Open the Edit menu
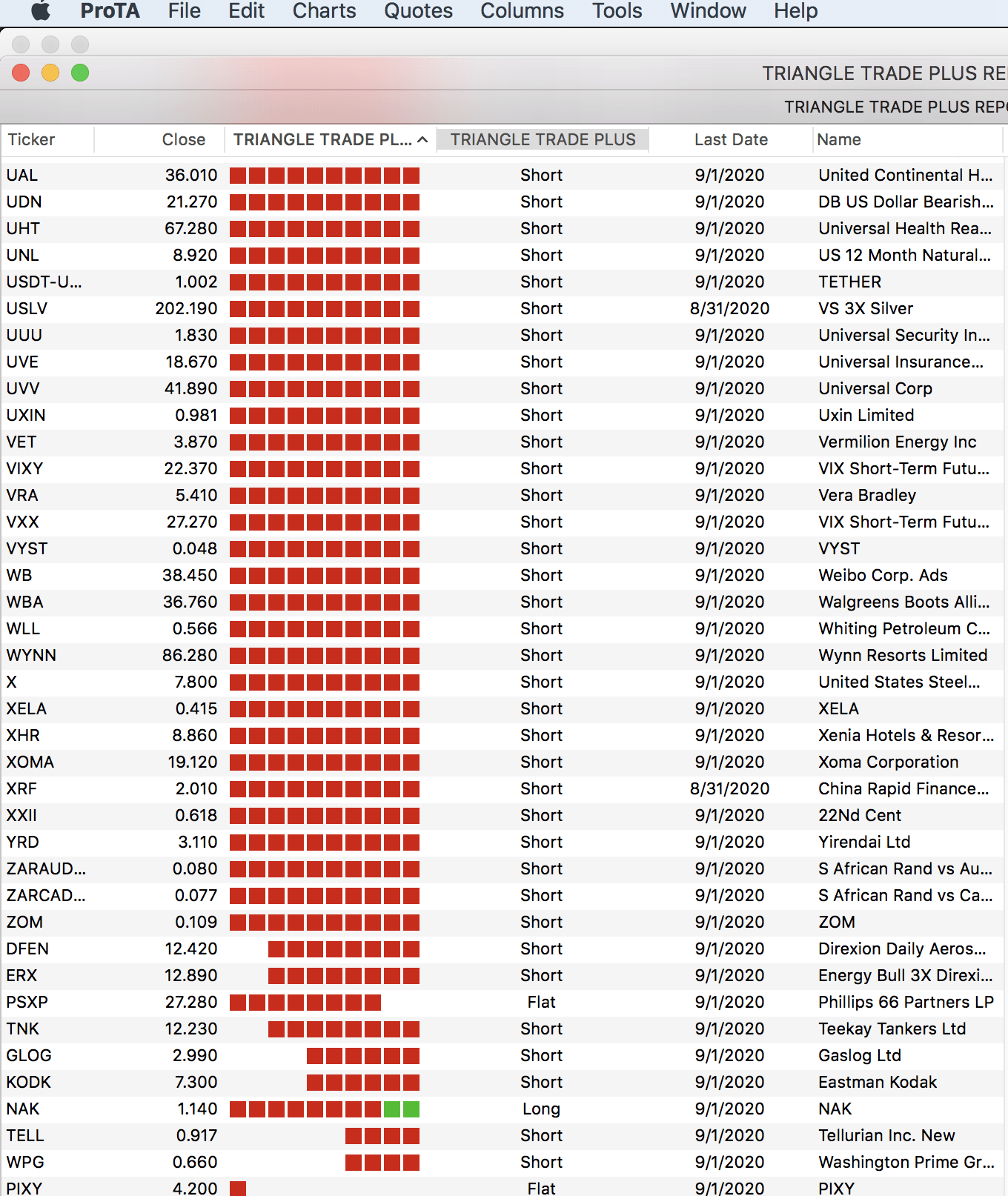 point(247,11)
